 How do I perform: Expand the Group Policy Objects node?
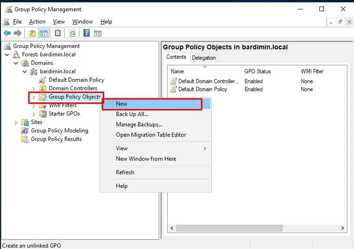pyautogui.click(x=34, y=97)
